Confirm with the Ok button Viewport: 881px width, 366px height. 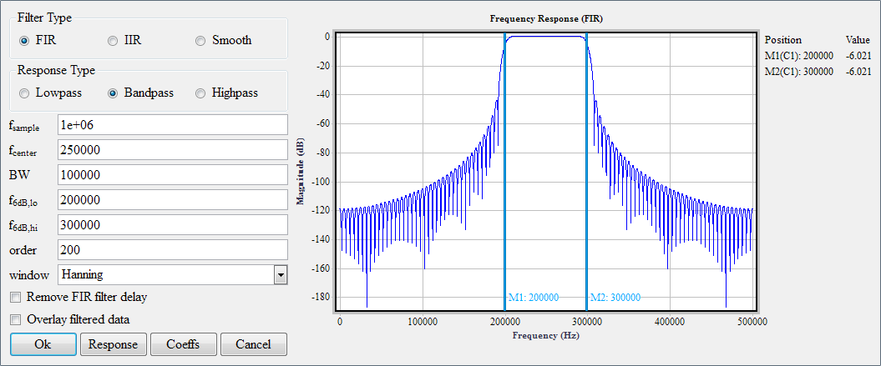click(x=43, y=344)
